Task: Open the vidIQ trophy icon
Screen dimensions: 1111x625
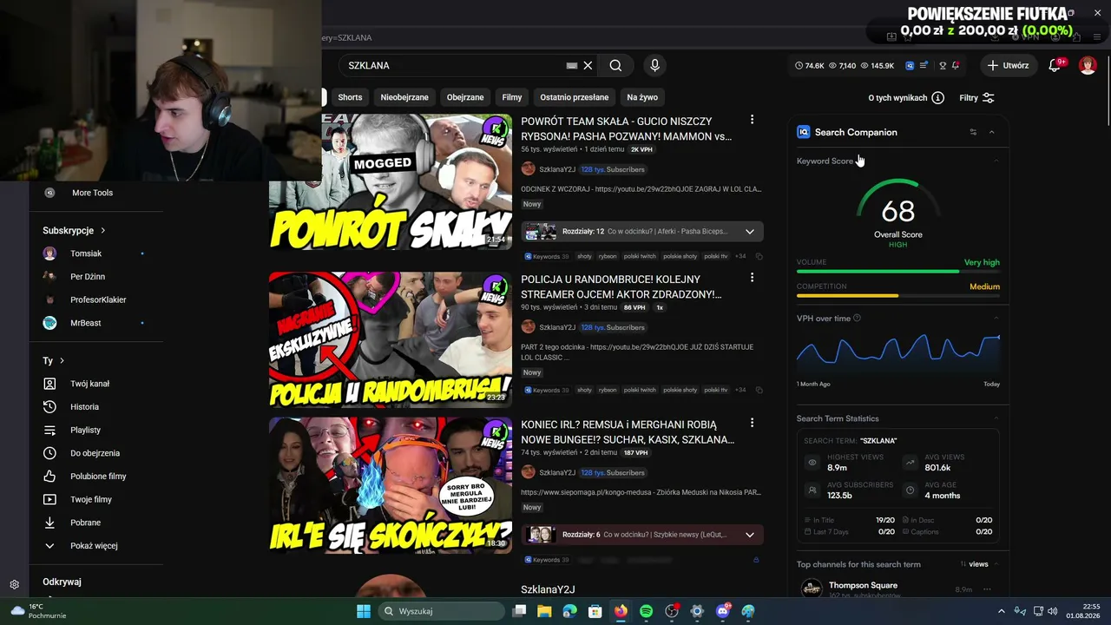Action: click(942, 65)
